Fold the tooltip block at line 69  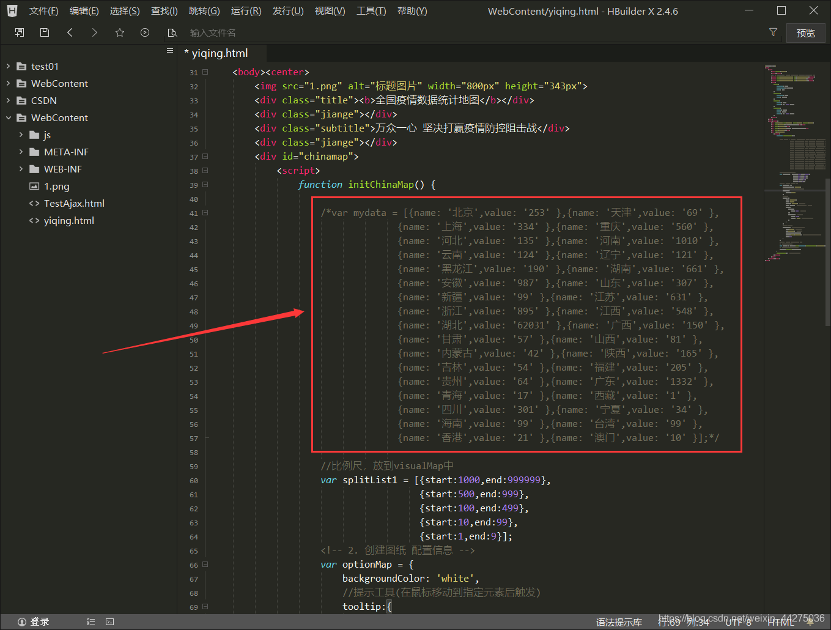205,607
